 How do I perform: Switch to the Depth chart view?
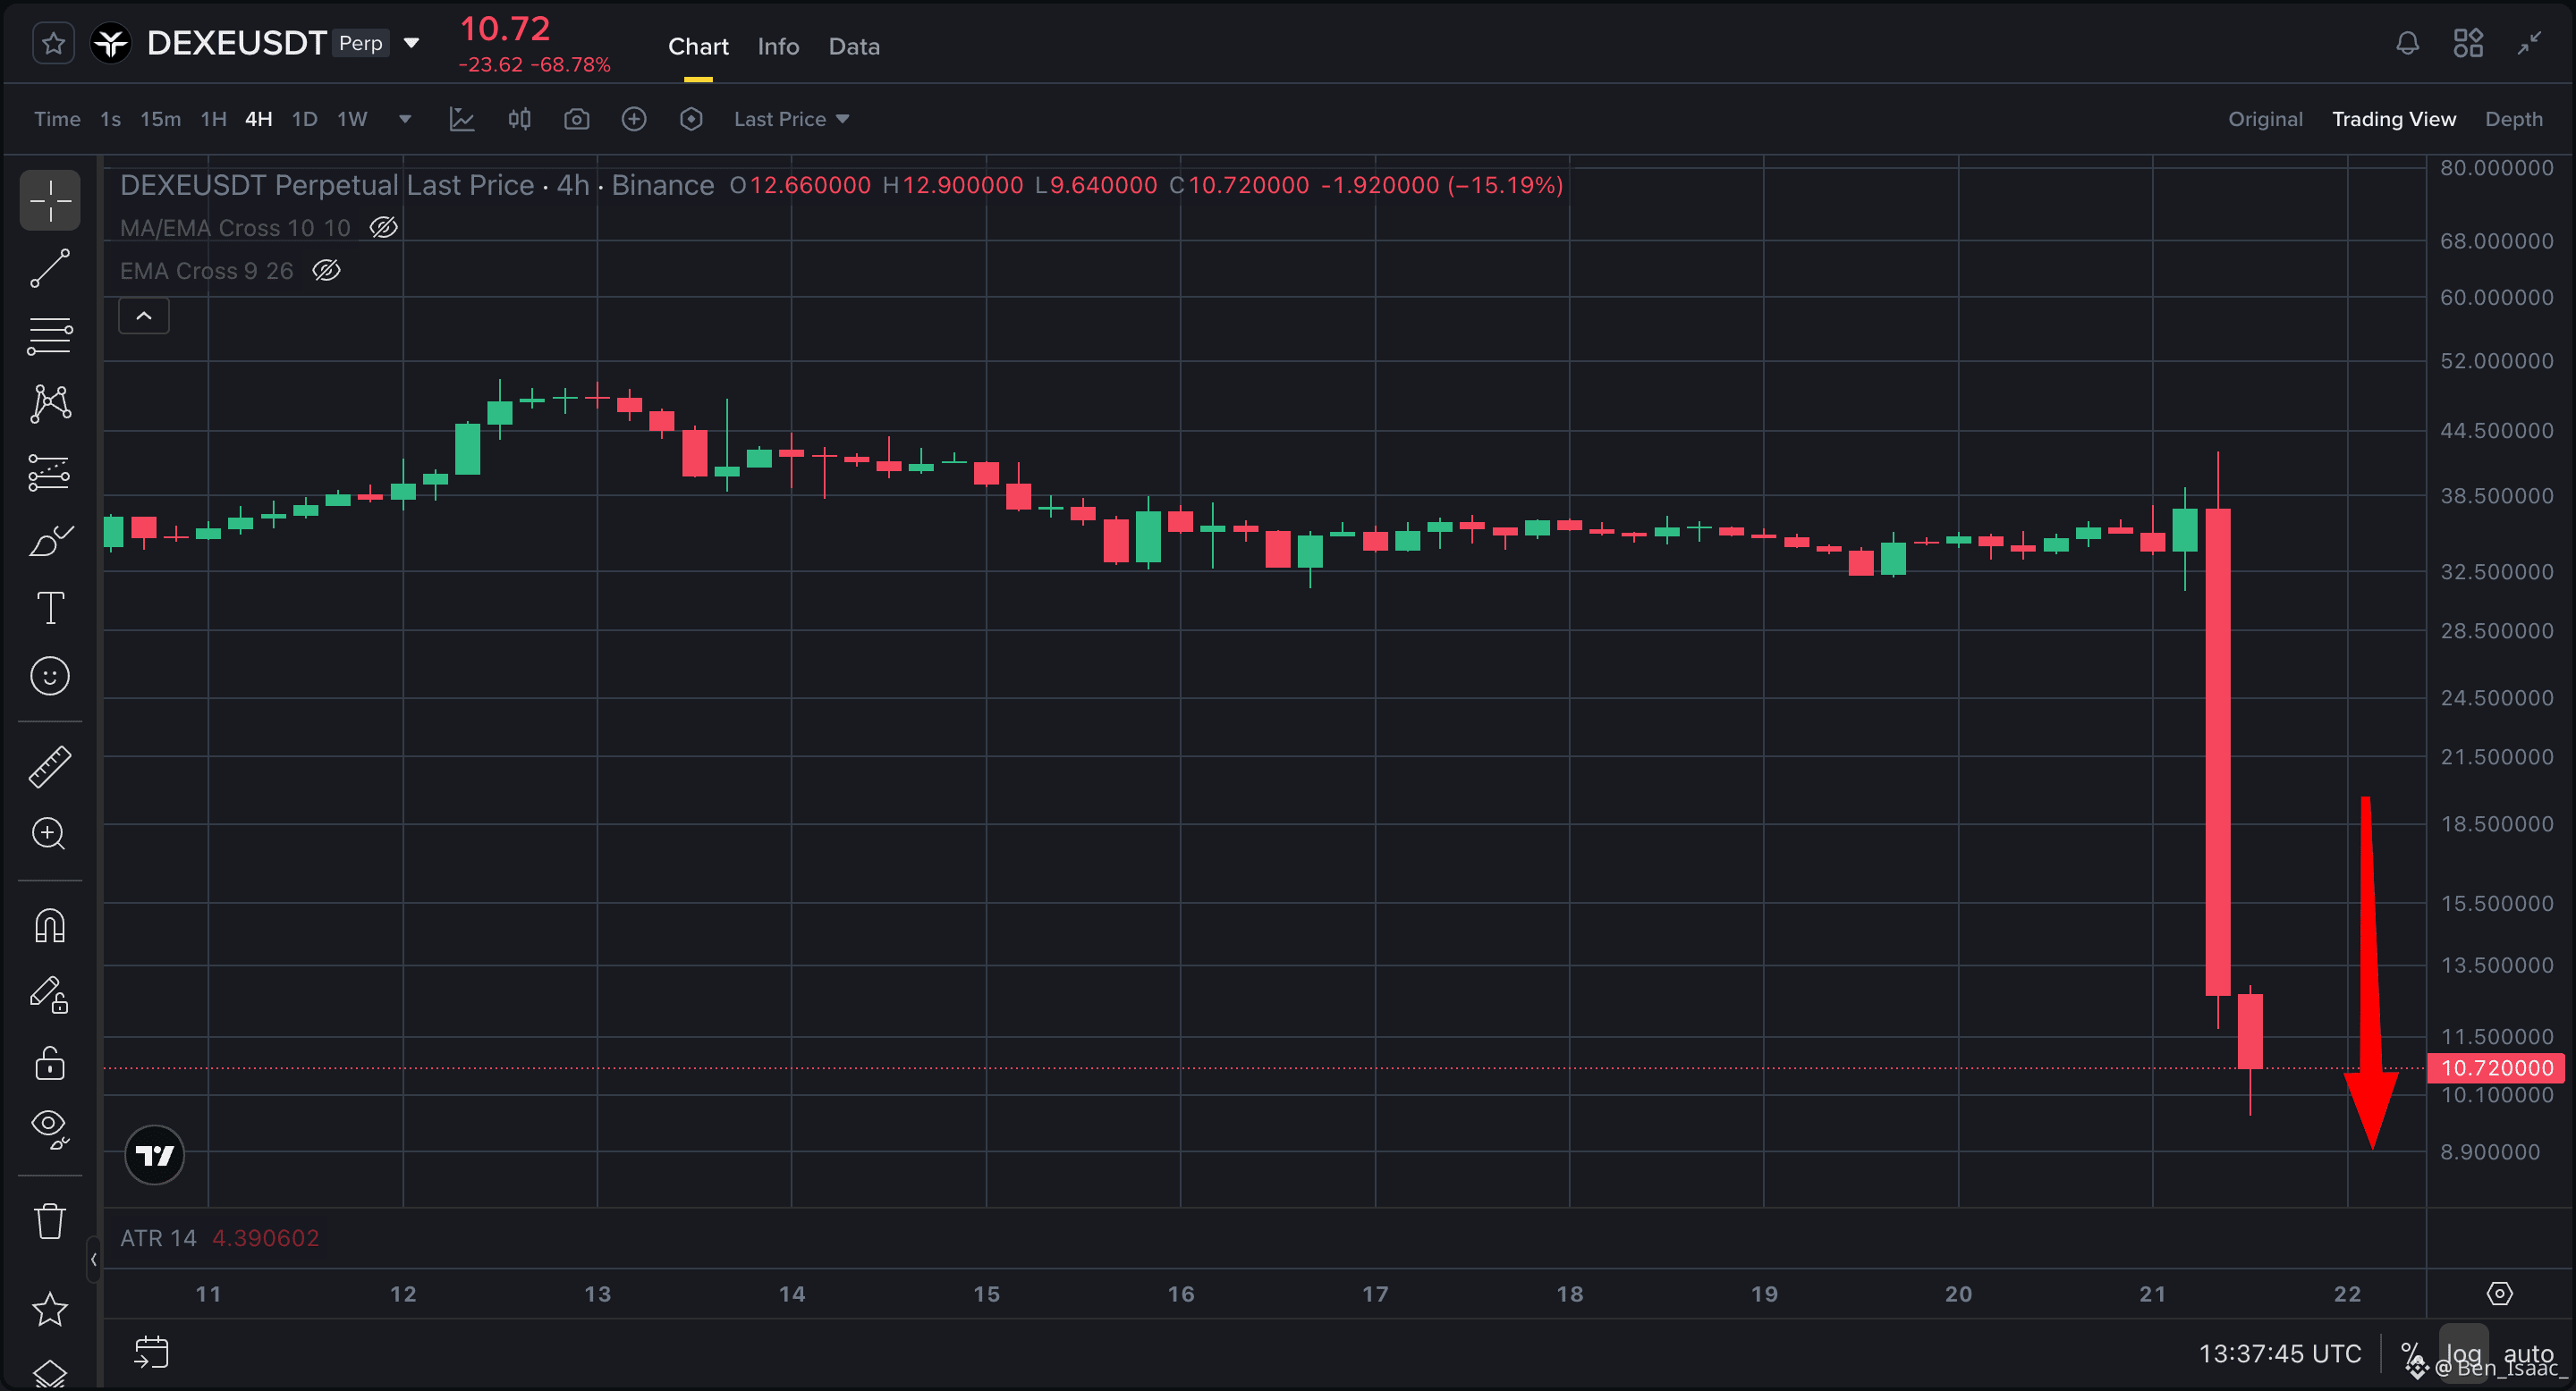click(x=2513, y=119)
